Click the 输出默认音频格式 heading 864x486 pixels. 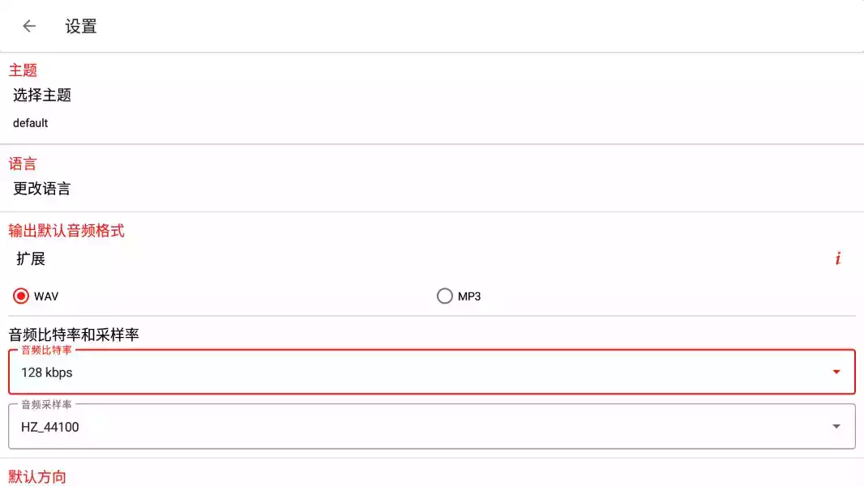click(x=65, y=231)
